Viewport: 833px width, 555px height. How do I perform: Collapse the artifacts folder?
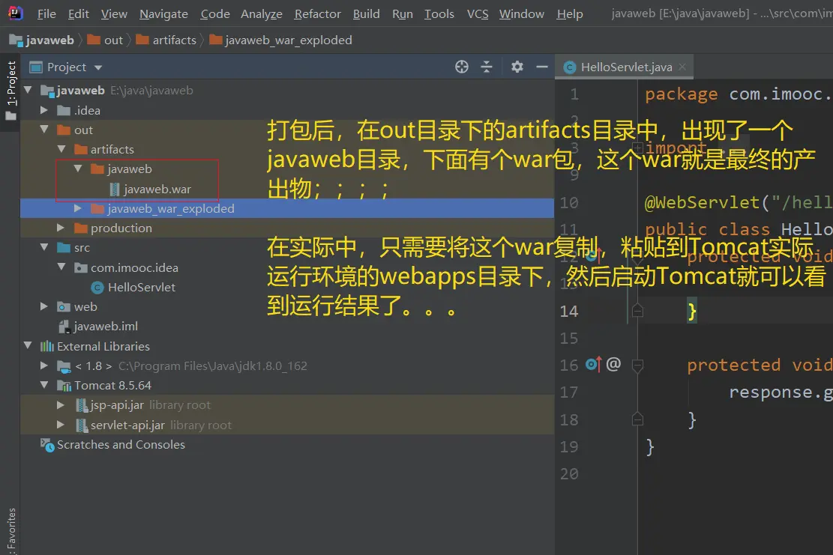click(61, 149)
